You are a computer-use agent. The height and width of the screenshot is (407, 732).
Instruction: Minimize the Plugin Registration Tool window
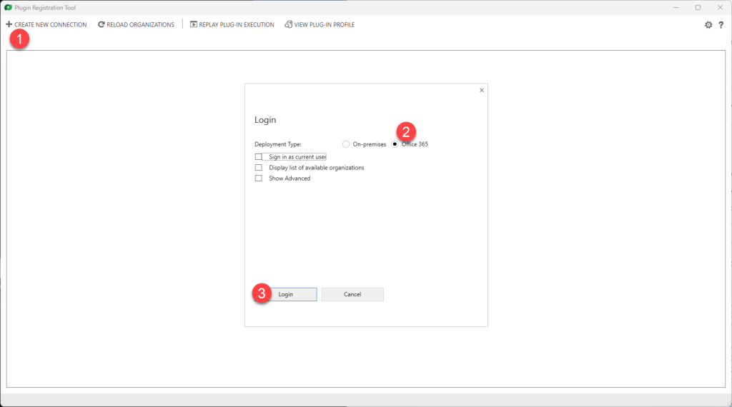[x=676, y=7]
